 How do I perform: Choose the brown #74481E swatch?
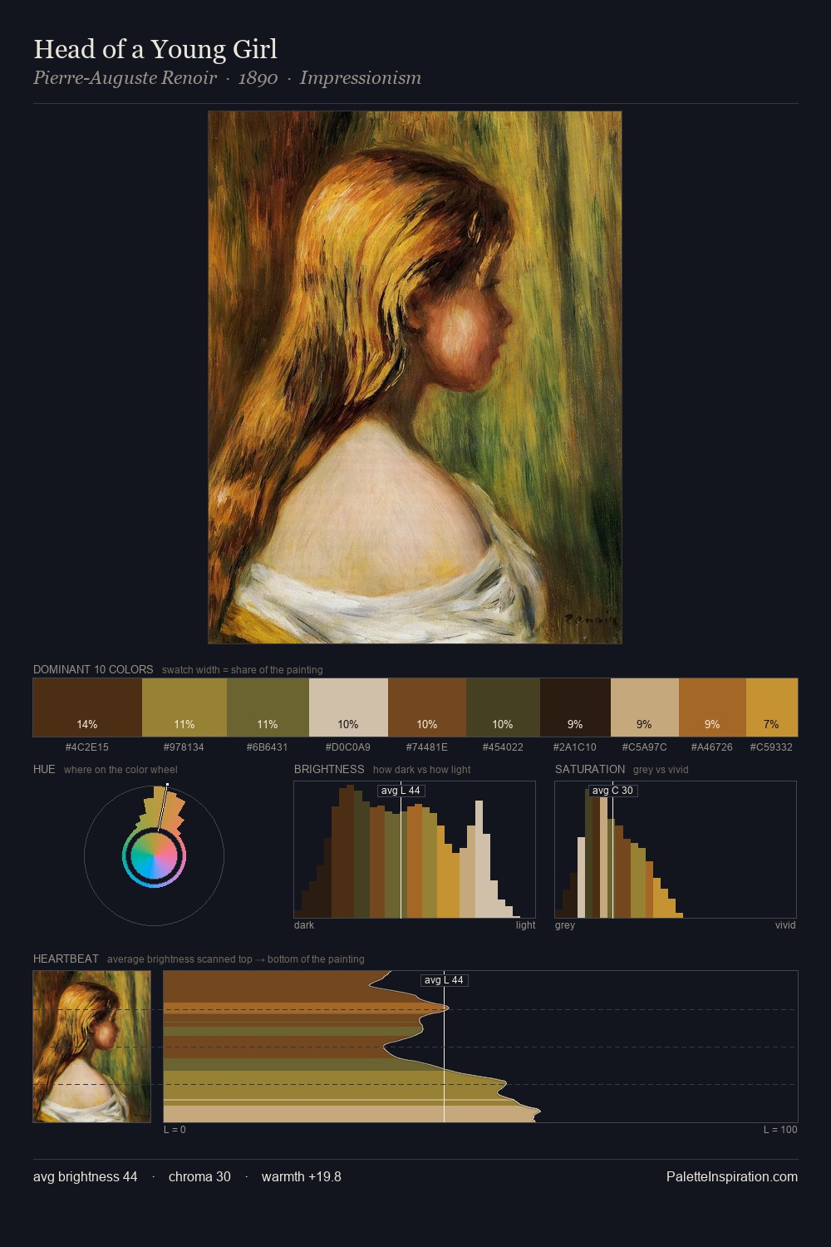(427, 707)
